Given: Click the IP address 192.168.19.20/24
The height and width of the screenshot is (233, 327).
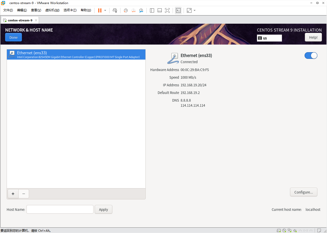Looking at the screenshot, I should [x=193, y=85].
